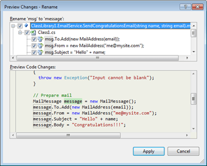Click code preview scroll right arrow
The height and width of the screenshot is (166, 207).
pyautogui.click(x=187, y=135)
